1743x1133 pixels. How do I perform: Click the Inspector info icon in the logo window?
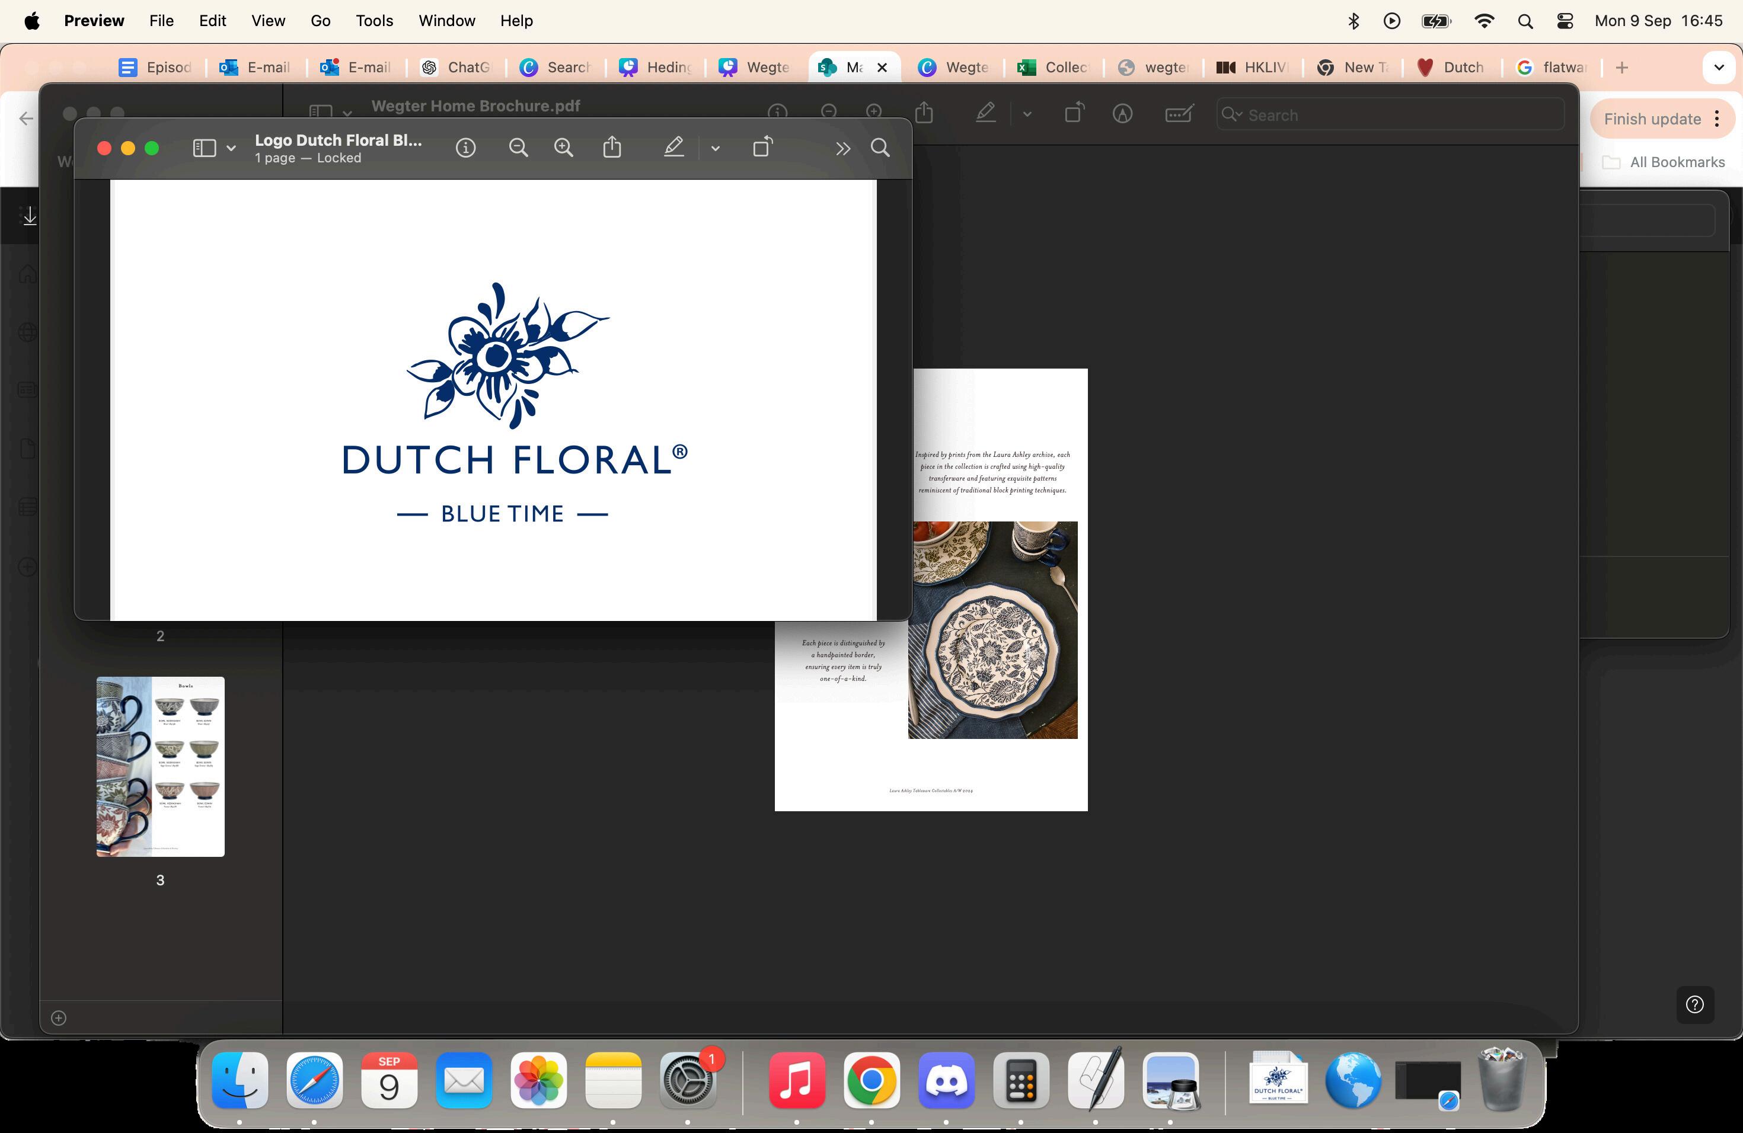[x=466, y=149]
